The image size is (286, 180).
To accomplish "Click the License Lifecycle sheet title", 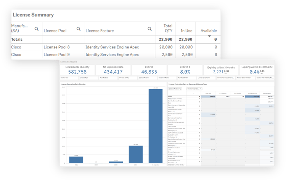I will 69,62.
